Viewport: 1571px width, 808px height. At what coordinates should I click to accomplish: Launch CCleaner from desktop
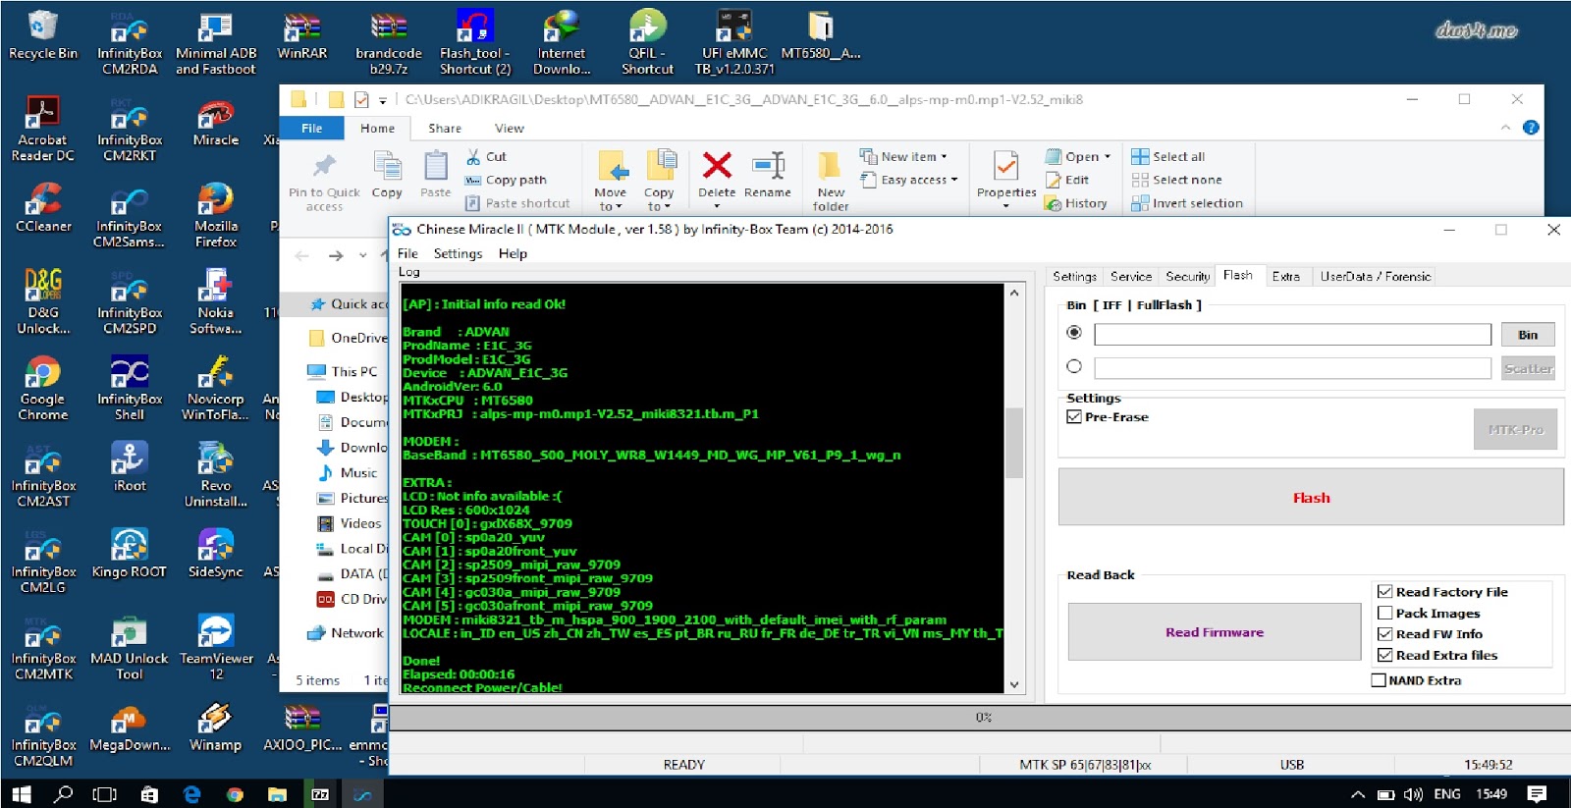pos(43,209)
